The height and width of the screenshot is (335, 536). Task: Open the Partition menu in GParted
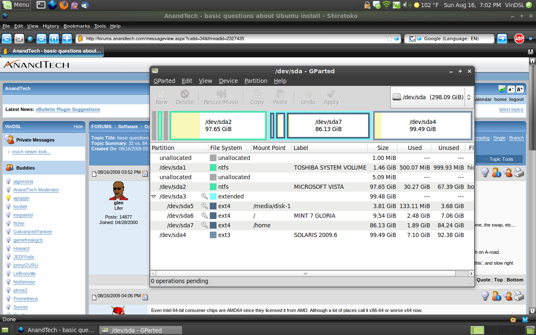coord(255,81)
